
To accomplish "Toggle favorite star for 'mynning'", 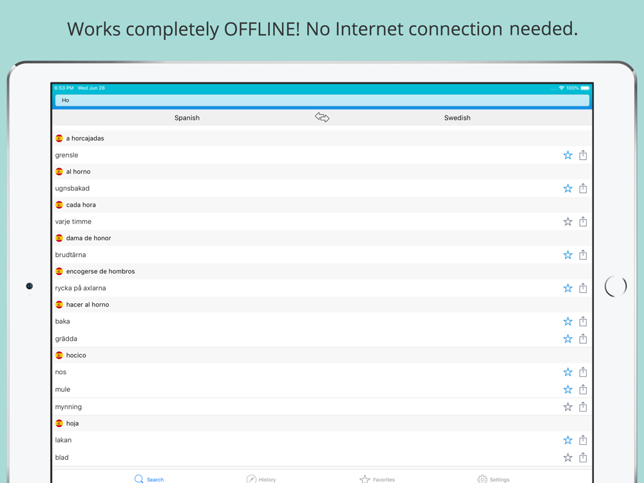I will pos(567,407).
